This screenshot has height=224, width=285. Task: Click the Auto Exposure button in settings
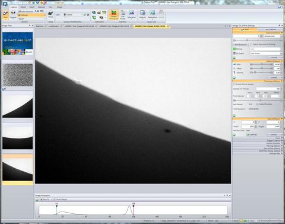(240, 45)
